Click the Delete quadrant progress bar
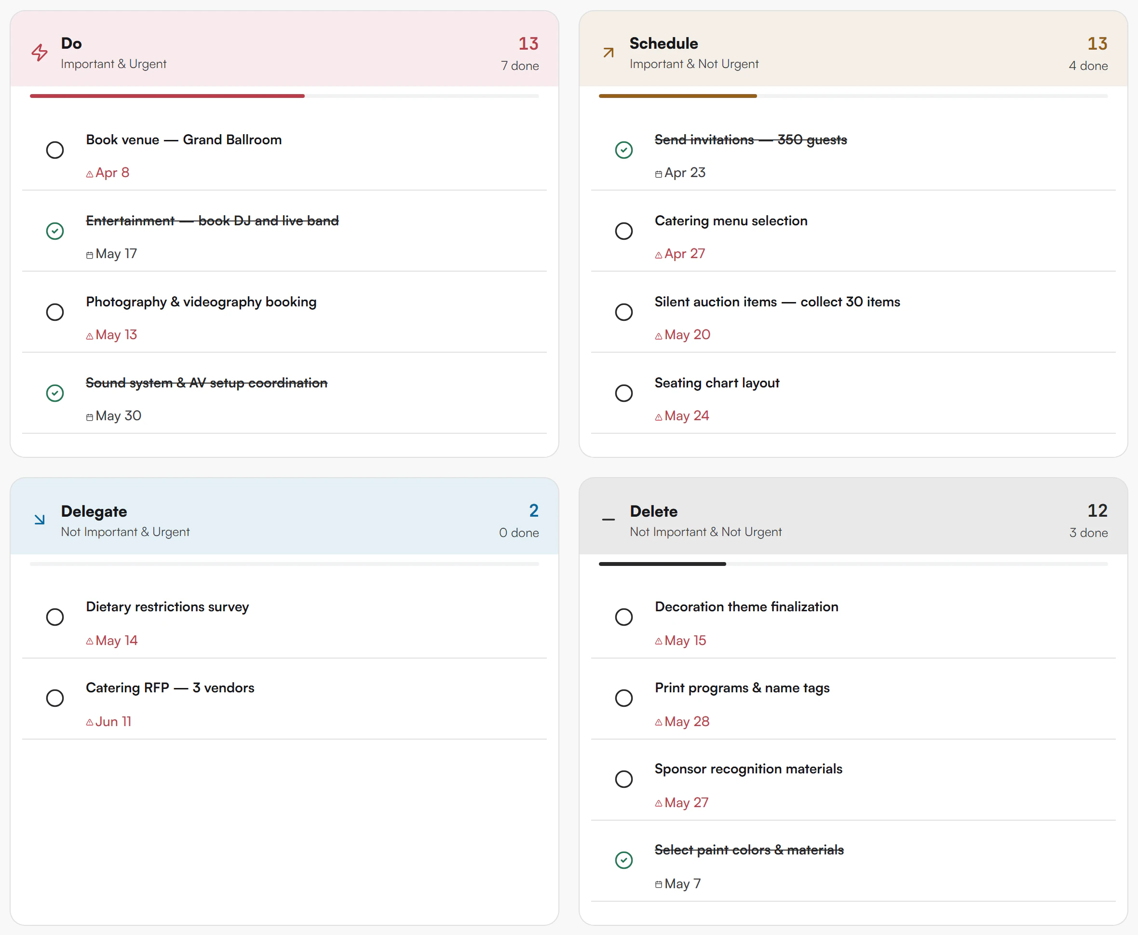This screenshot has height=935, width=1138. 853,564
